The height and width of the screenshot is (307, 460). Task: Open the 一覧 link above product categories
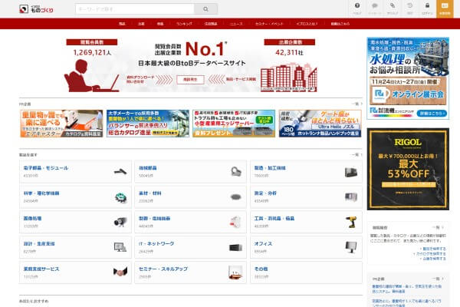point(357,154)
